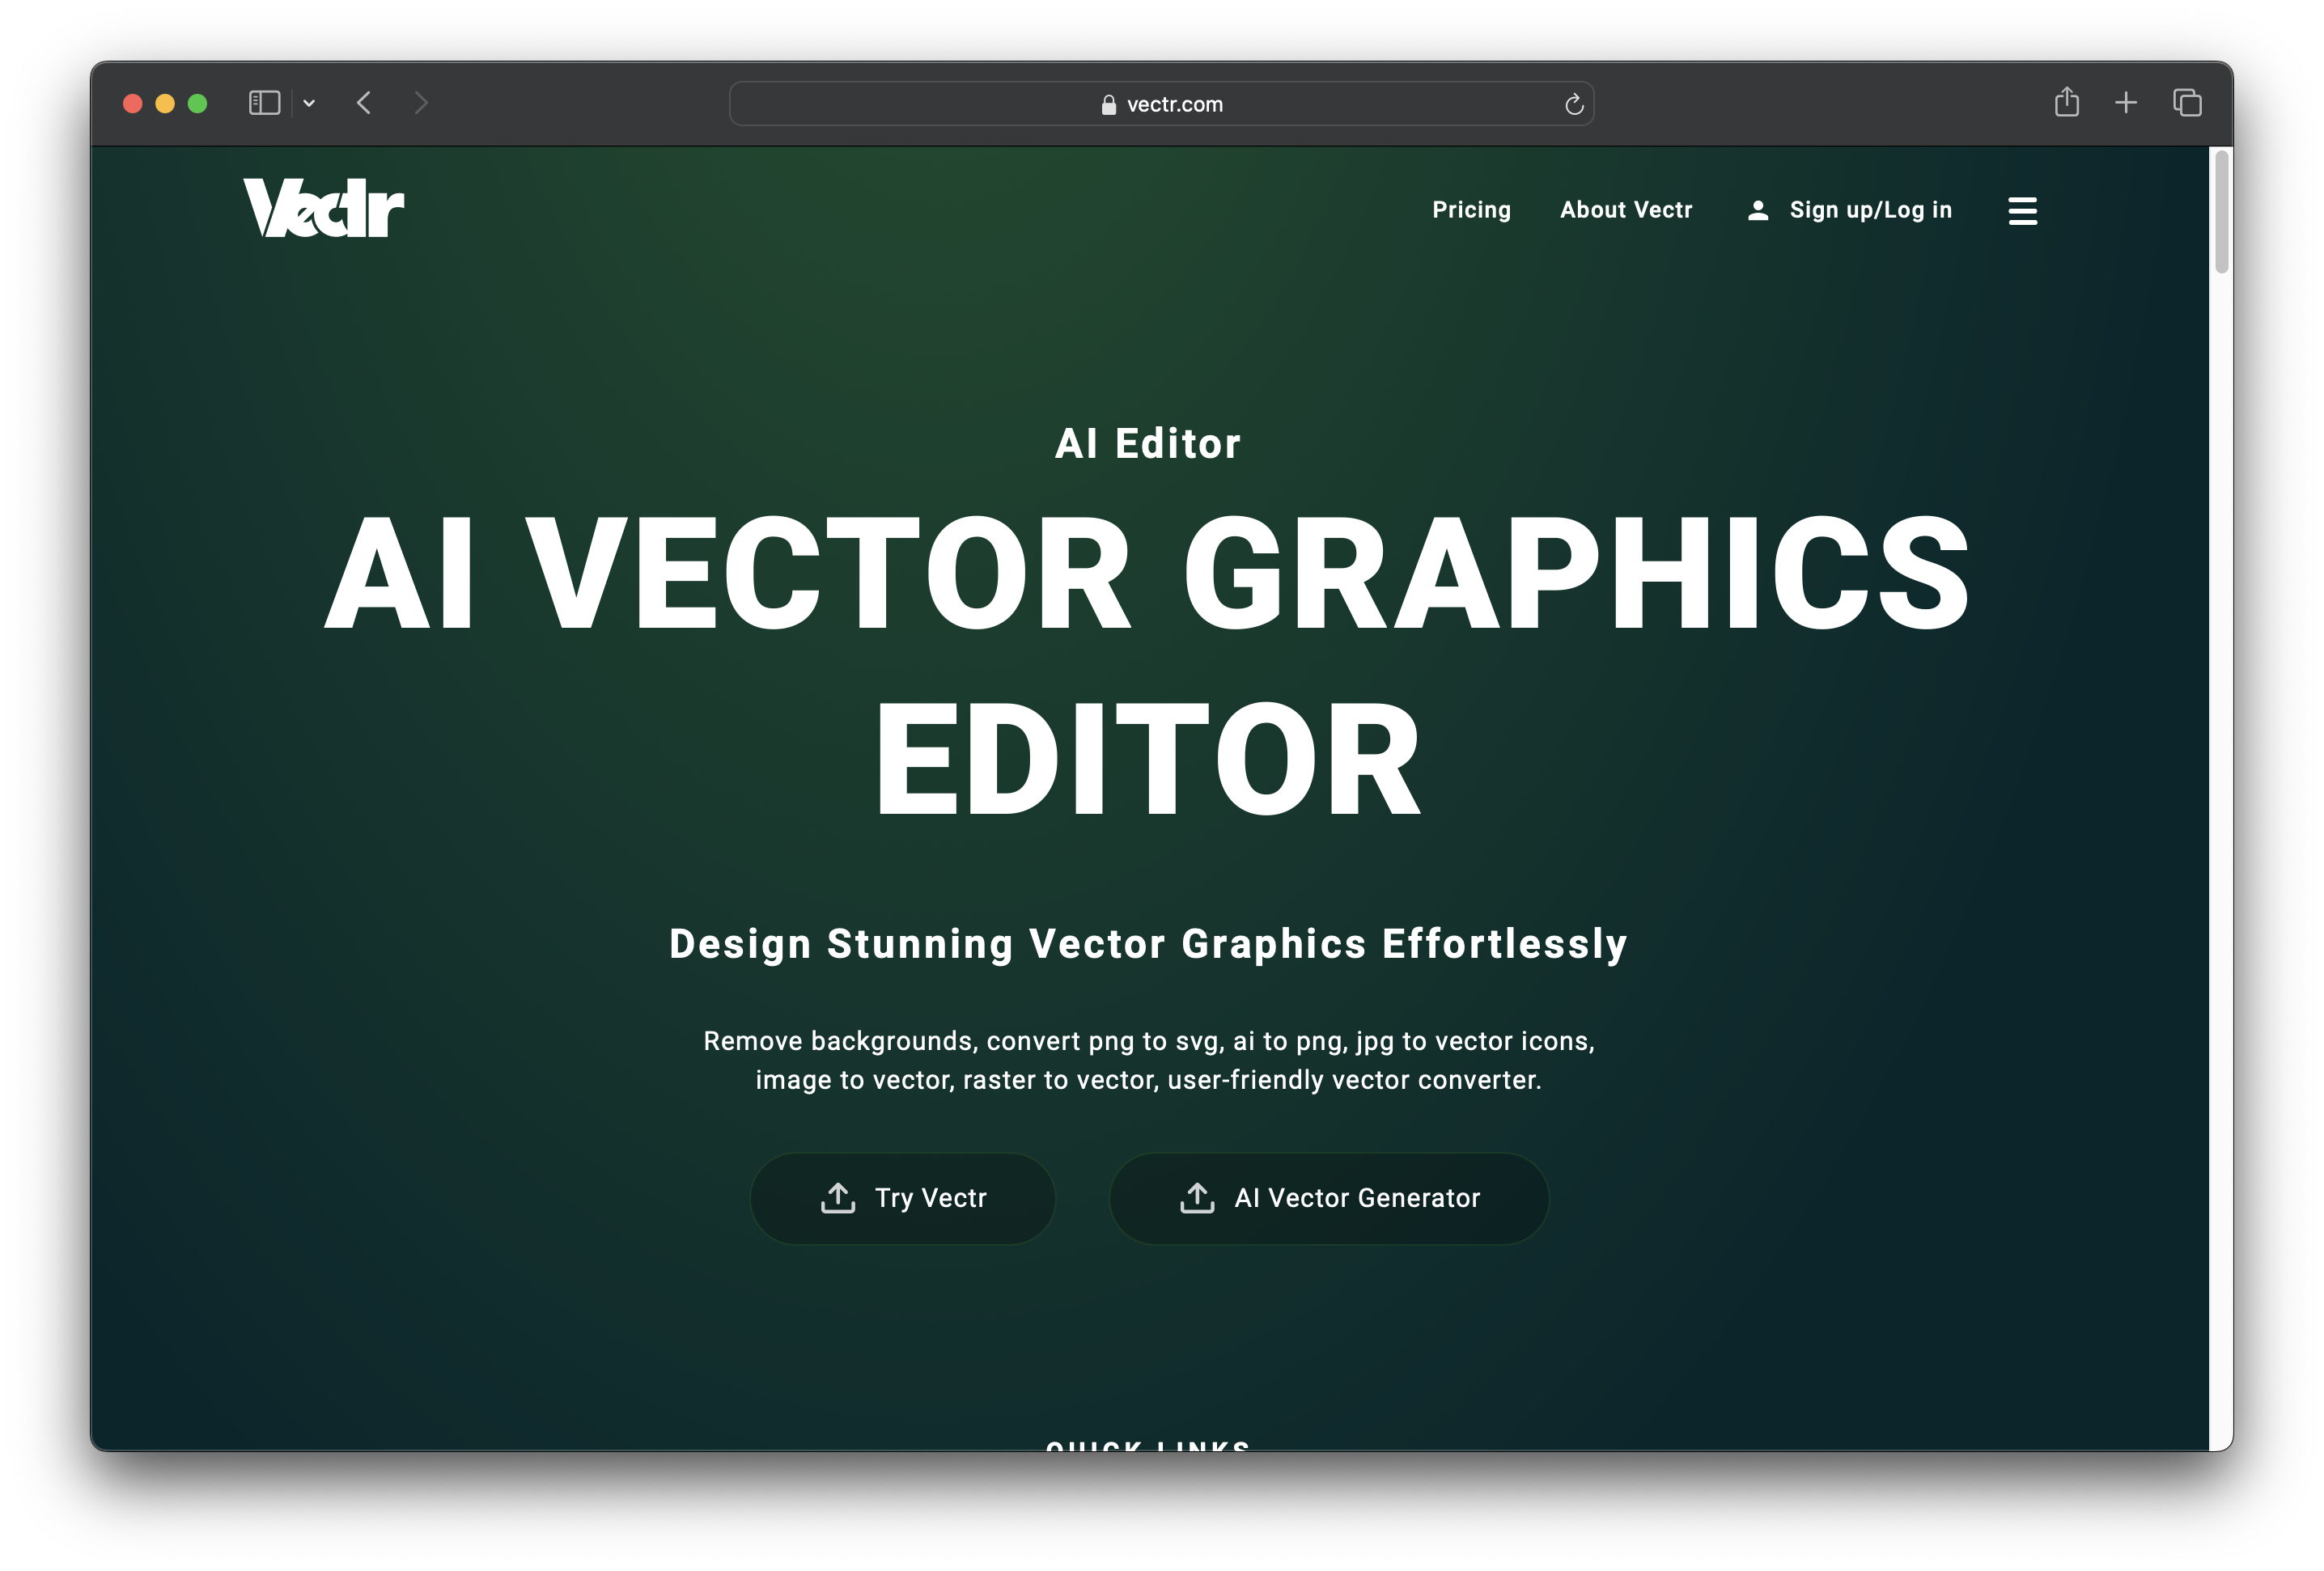Click upload icon in AI Vector Generator
Viewport: 2324px width, 1571px height.
click(x=1196, y=1197)
